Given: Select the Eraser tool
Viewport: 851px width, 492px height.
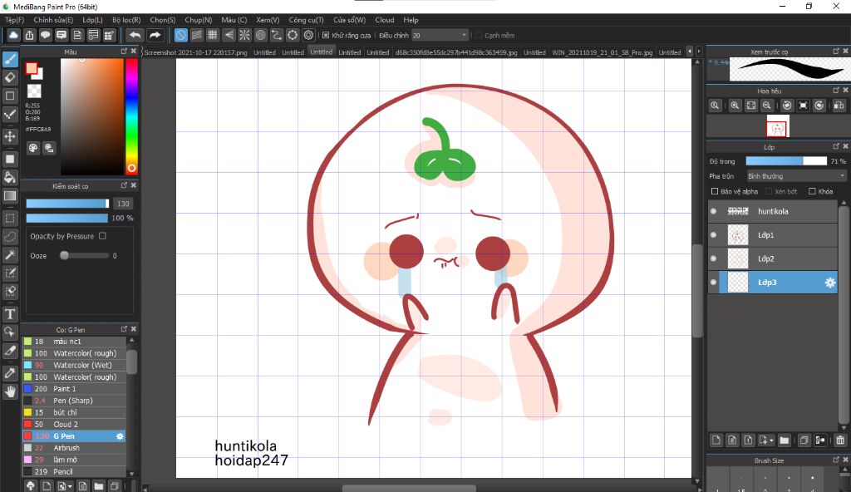Looking at the screenshot, I should tap(10, 77).
